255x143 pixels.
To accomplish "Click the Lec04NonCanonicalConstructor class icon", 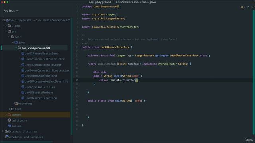I will coord(23,70).
